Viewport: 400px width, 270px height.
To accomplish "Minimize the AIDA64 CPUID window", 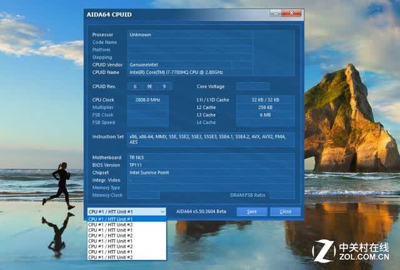I will (276, 13).
